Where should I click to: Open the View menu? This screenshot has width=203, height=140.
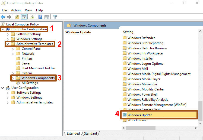coord(28,10)
